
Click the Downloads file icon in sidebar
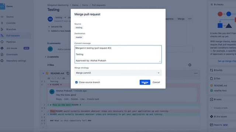point(2,55)
